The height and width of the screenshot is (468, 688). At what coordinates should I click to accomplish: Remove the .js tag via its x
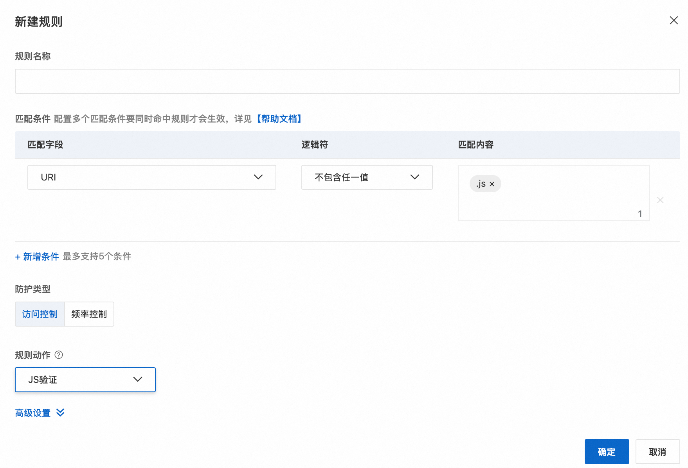(x=492, y=184)
